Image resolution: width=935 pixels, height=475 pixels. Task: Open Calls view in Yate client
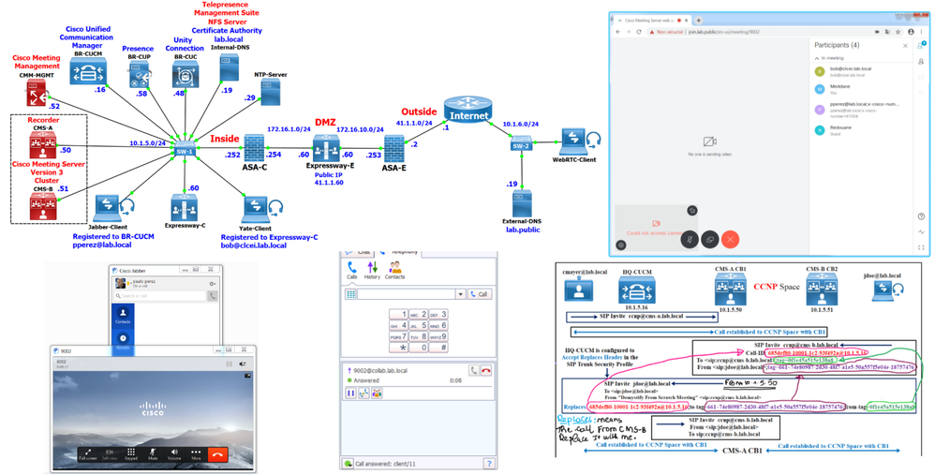point(352,270)
